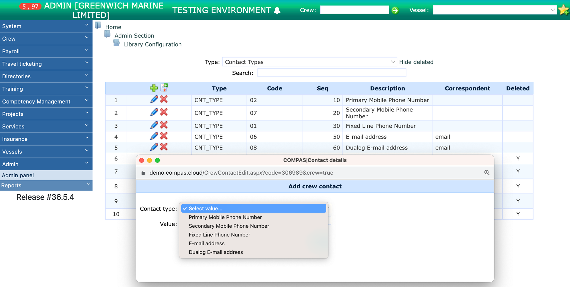Click the green arrow crew search icon

click(x=395, y=10)
